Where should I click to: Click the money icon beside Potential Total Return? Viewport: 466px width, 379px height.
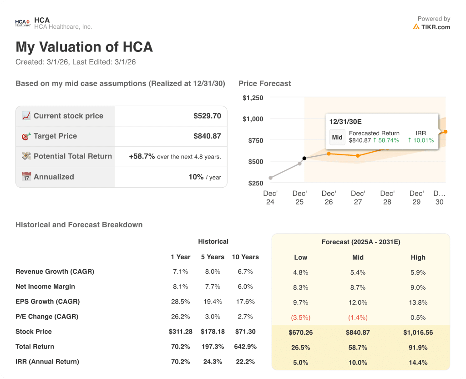tap(26, 156)
